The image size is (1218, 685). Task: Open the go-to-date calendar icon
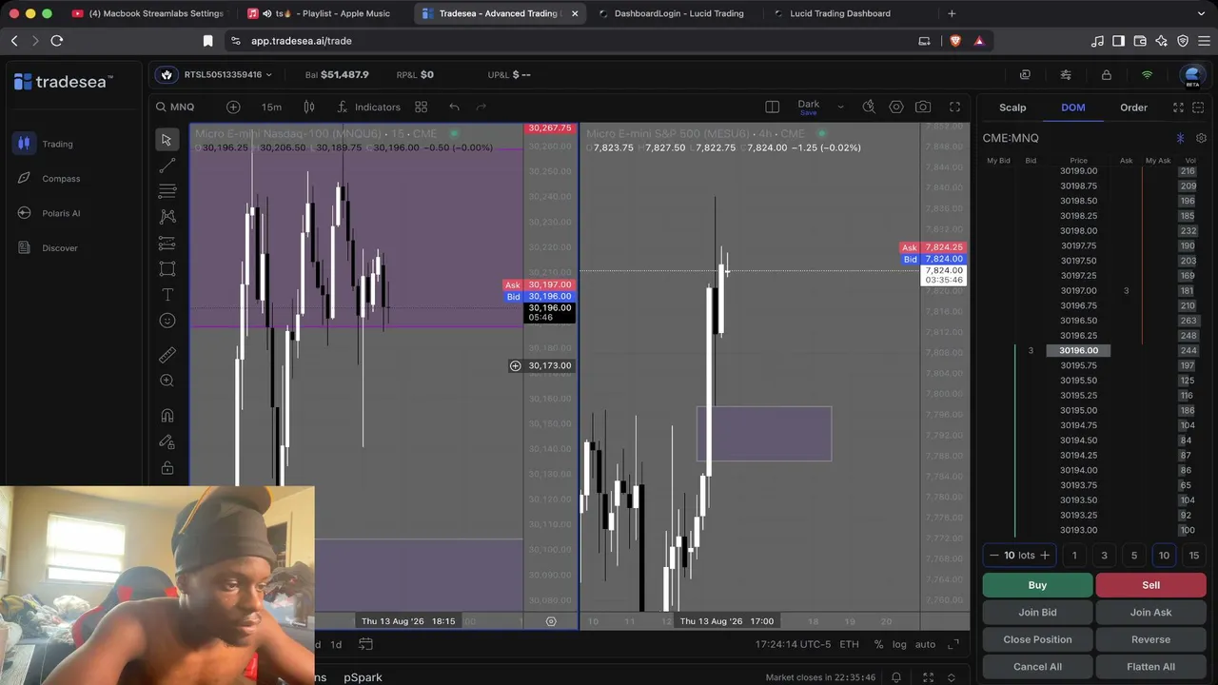coord(365,644)
